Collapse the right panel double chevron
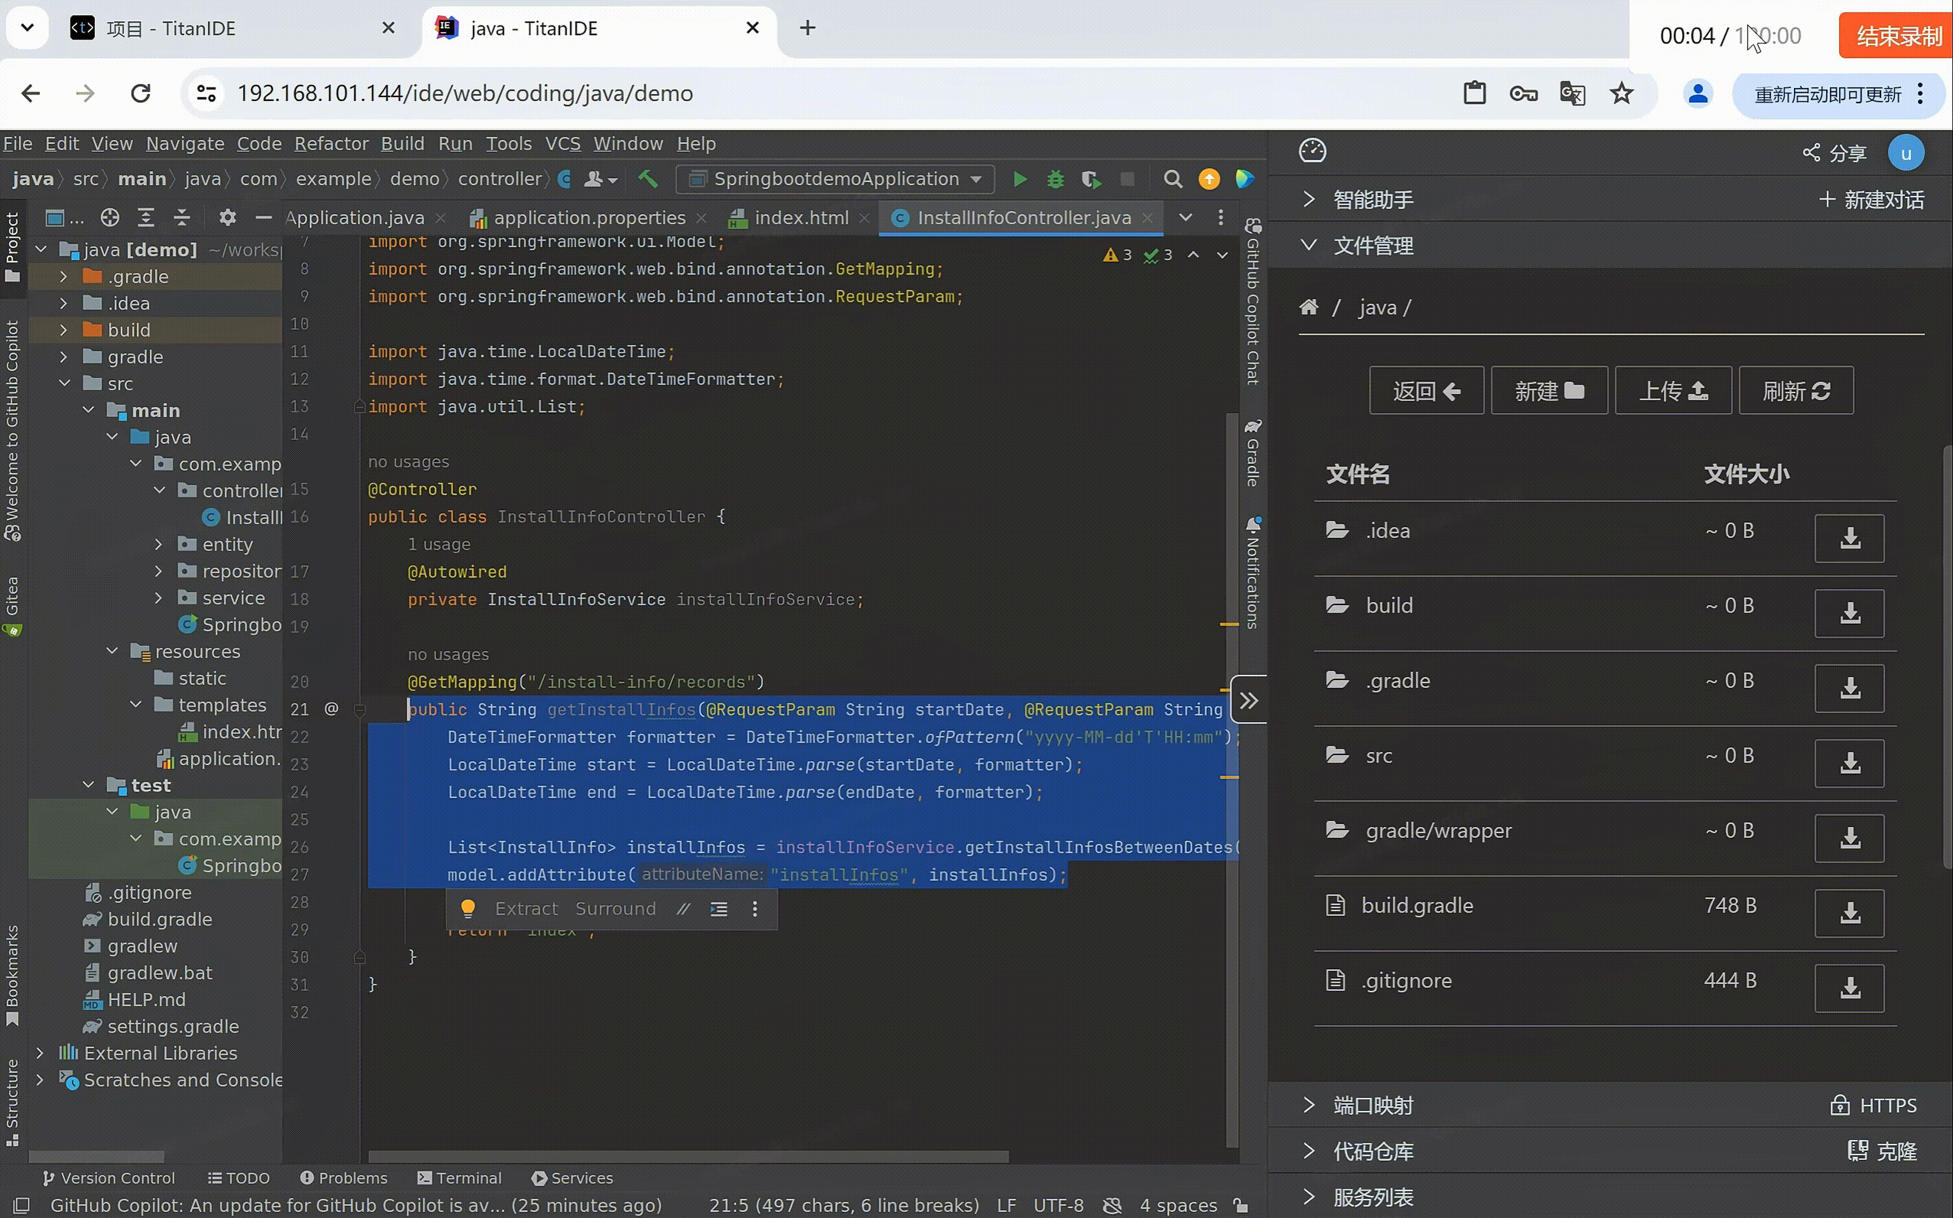This screenshot has width=1953, height=1218. tap(1249, 700)
